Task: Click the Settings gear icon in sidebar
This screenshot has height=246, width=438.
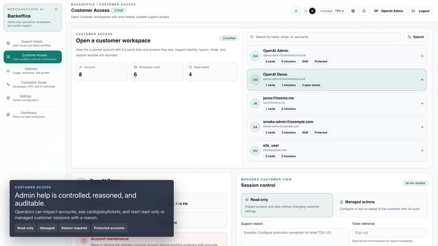Action: click(x=8, y=98)
